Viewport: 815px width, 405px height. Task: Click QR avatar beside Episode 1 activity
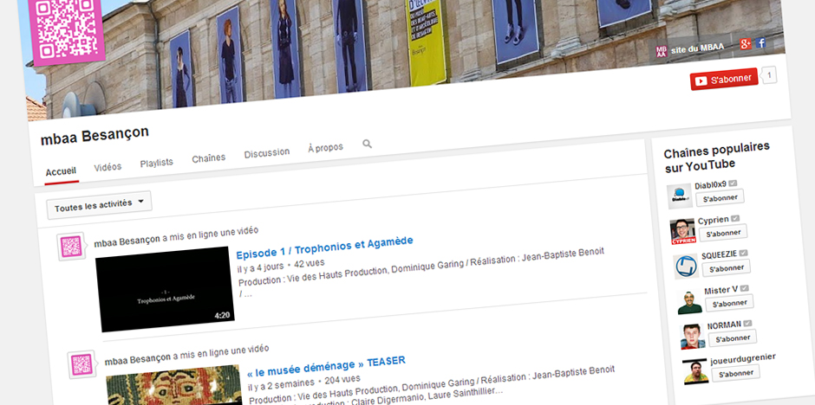[71, 247]
